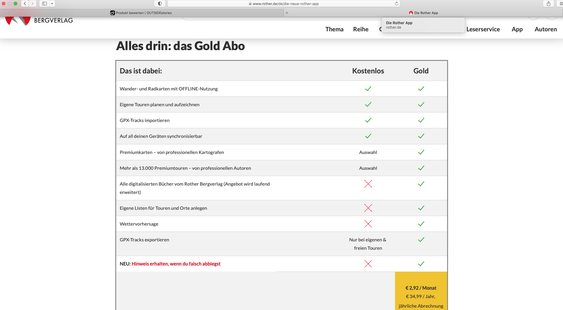The image size is (563, 310).
Task: Click Kostenlos checkmark for Eigene Touren planen
Action: pos(368,104)
